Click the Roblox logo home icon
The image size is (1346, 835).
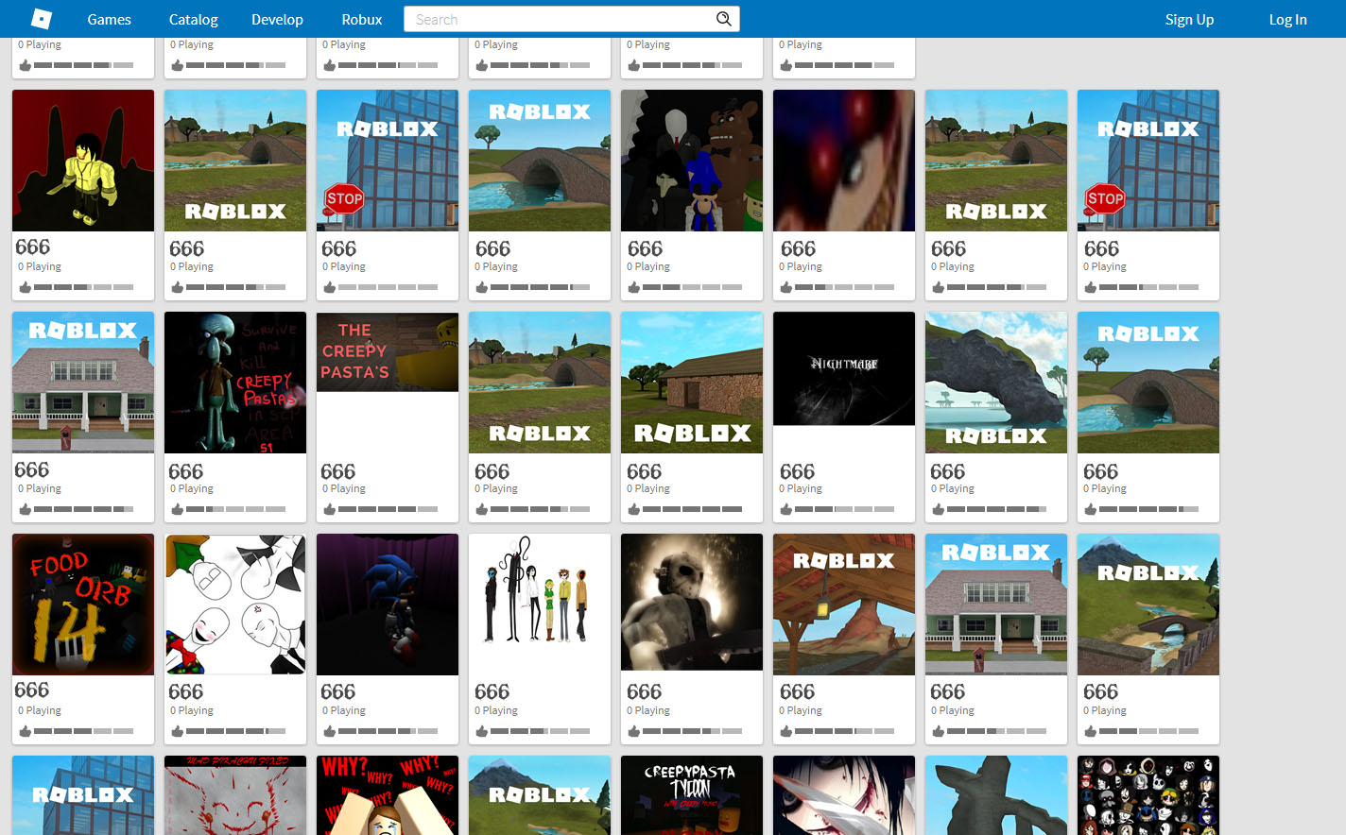(42, 19)
